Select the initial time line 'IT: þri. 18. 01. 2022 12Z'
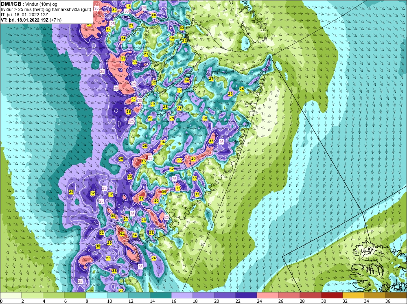This screenshot has width=407, height=304. click(24, 15)
